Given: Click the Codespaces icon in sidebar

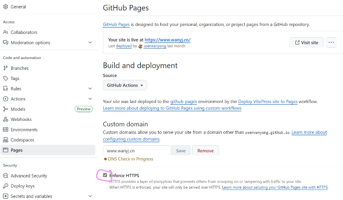Looking at the screenshot, I should click(x=5, y=140).
